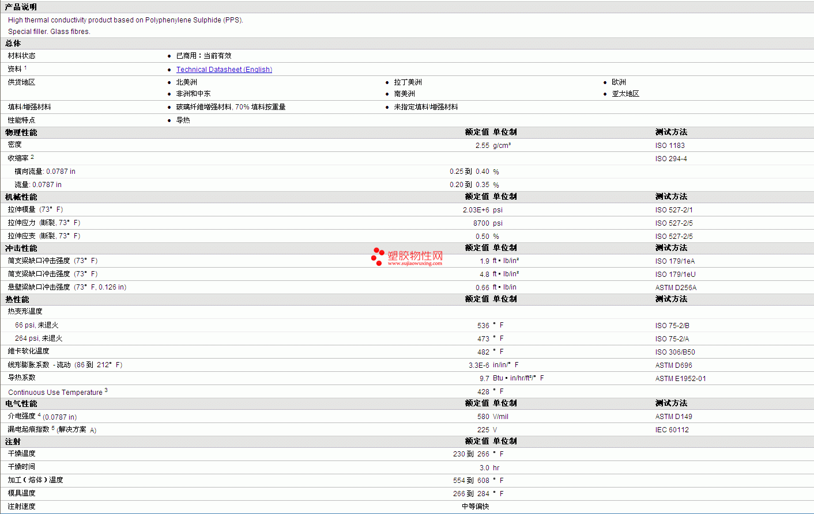Click the ISO 75-2/A test method
This screenshot has height=514, width=814.
672,339
